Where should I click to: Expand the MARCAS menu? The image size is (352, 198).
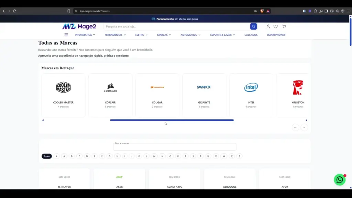[164, 35]
